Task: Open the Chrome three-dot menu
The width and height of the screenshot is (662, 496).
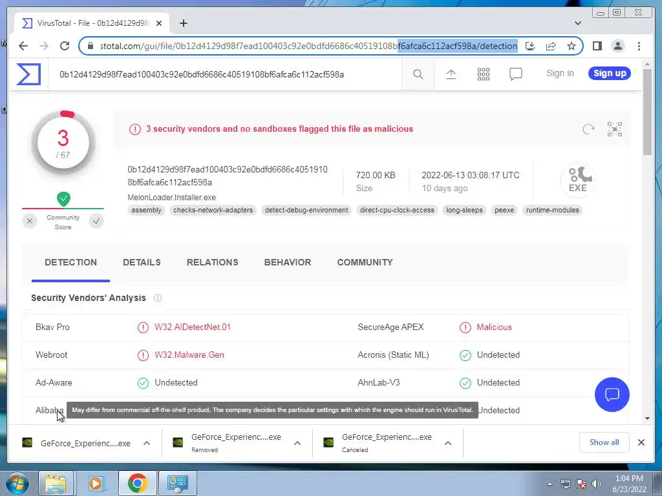Action: (639, 46)
